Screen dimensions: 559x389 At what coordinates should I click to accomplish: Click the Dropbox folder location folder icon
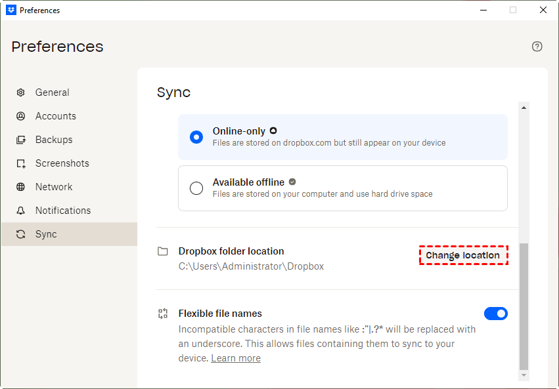coord(163,251)
